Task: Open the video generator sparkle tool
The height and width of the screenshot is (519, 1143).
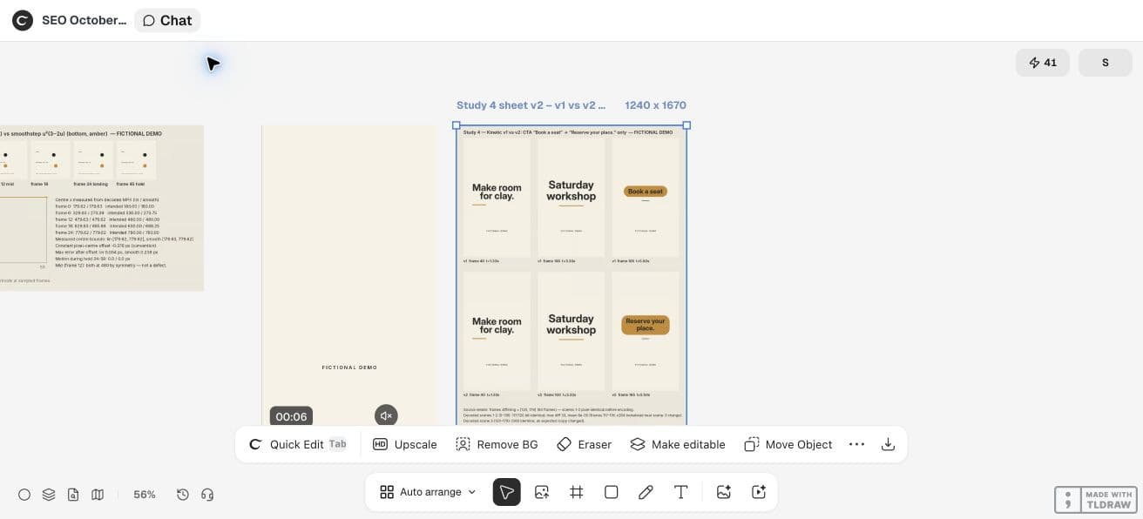Action: click(x=759, y=492)
